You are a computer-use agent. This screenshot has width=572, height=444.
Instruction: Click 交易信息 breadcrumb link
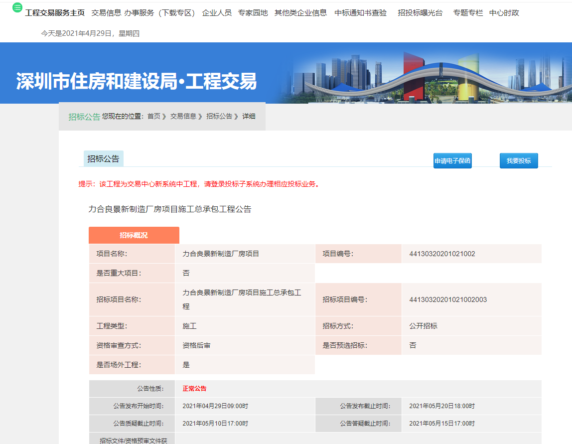click(183, 116)
